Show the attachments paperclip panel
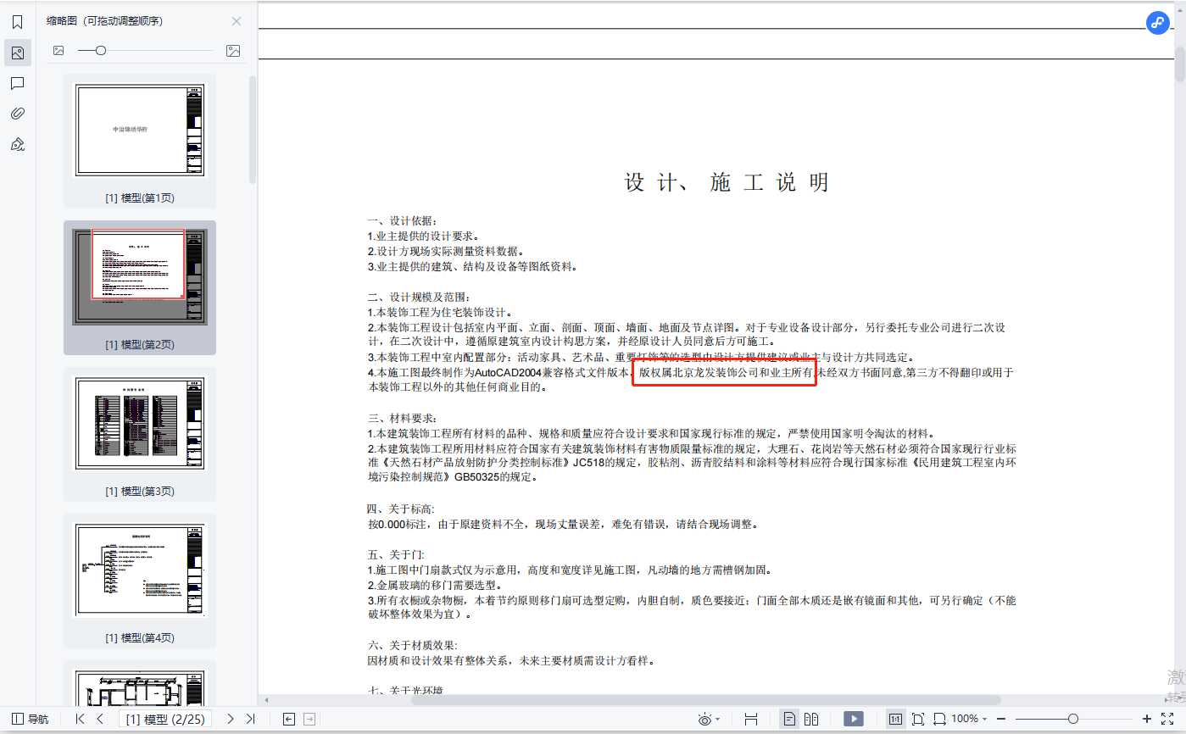This screenshot has width=1186, height=734. [17, 114]
